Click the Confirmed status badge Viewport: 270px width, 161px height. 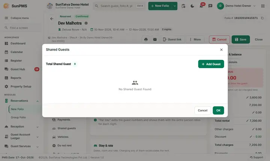click(82, 16)
